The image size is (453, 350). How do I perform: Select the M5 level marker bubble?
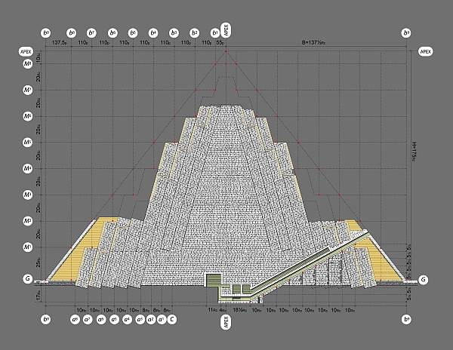click(x=28, y=142)
